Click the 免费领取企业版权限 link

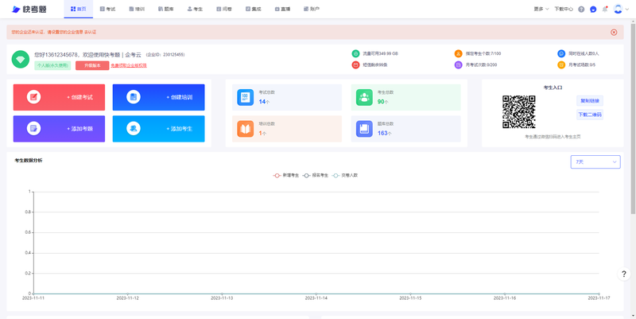[x=129, y=65]
